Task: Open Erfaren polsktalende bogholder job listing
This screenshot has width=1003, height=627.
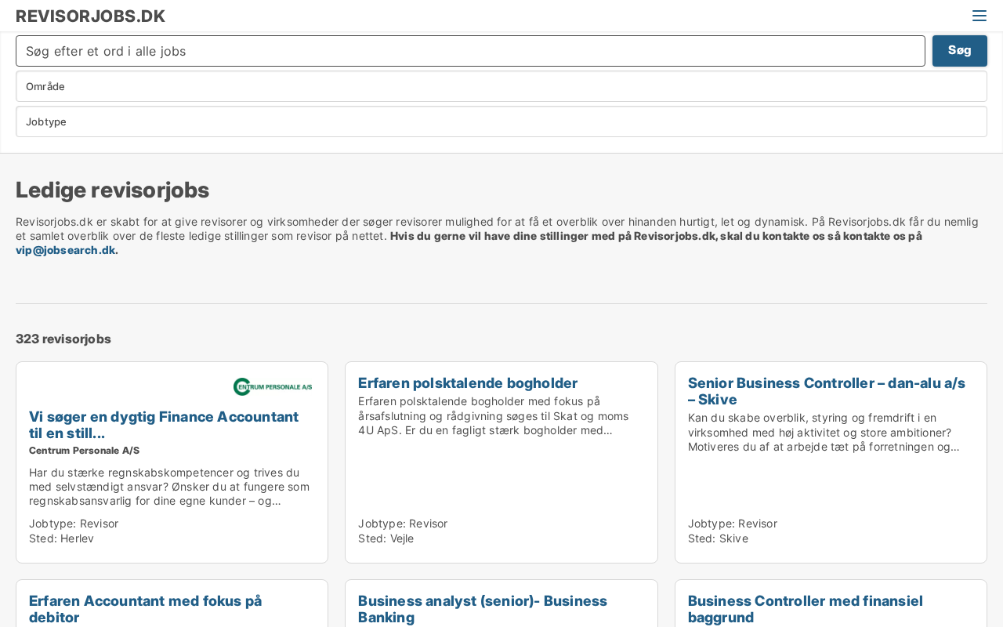Action: (x=468, y=383)
